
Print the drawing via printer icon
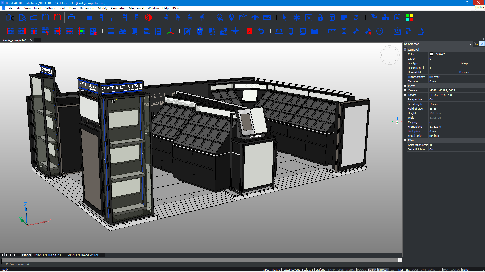click(x=71, y=17)
